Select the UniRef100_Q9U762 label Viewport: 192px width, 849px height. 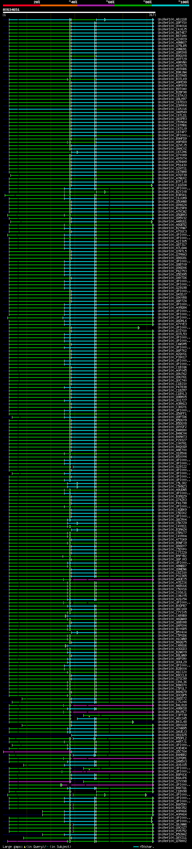coord(172,374)
